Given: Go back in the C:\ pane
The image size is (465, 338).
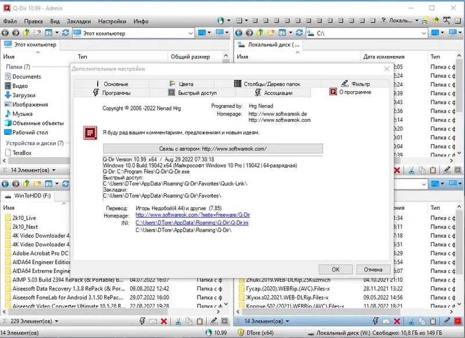Looking at the screenshot, I should point(239,33).
